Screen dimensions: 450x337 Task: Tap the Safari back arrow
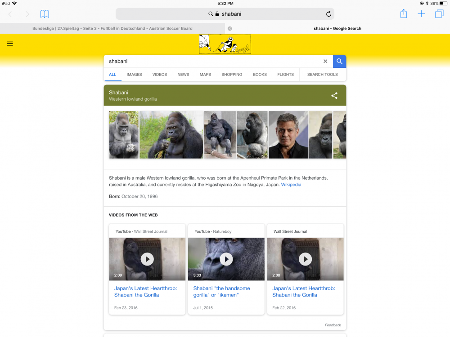pyautogui.click(x=10, y=14)
